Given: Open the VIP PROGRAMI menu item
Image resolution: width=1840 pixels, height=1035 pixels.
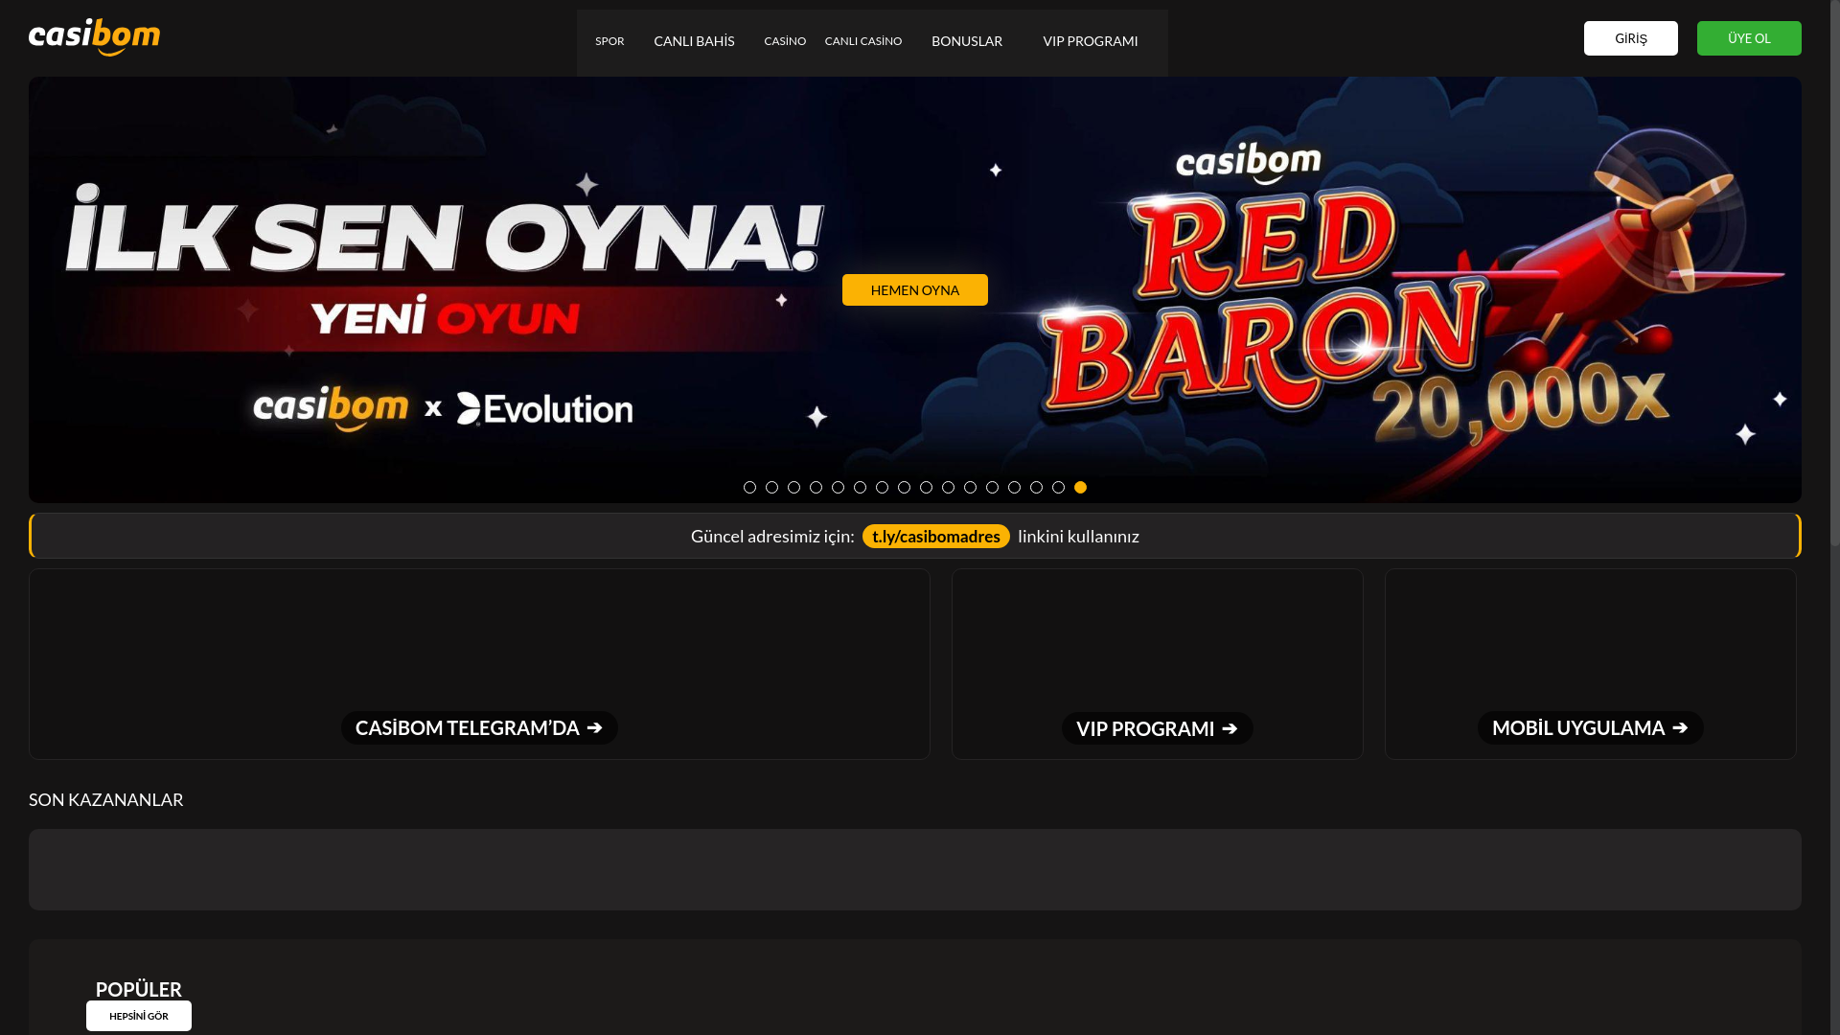Looking at the screenshot, I should point(1091,41).
